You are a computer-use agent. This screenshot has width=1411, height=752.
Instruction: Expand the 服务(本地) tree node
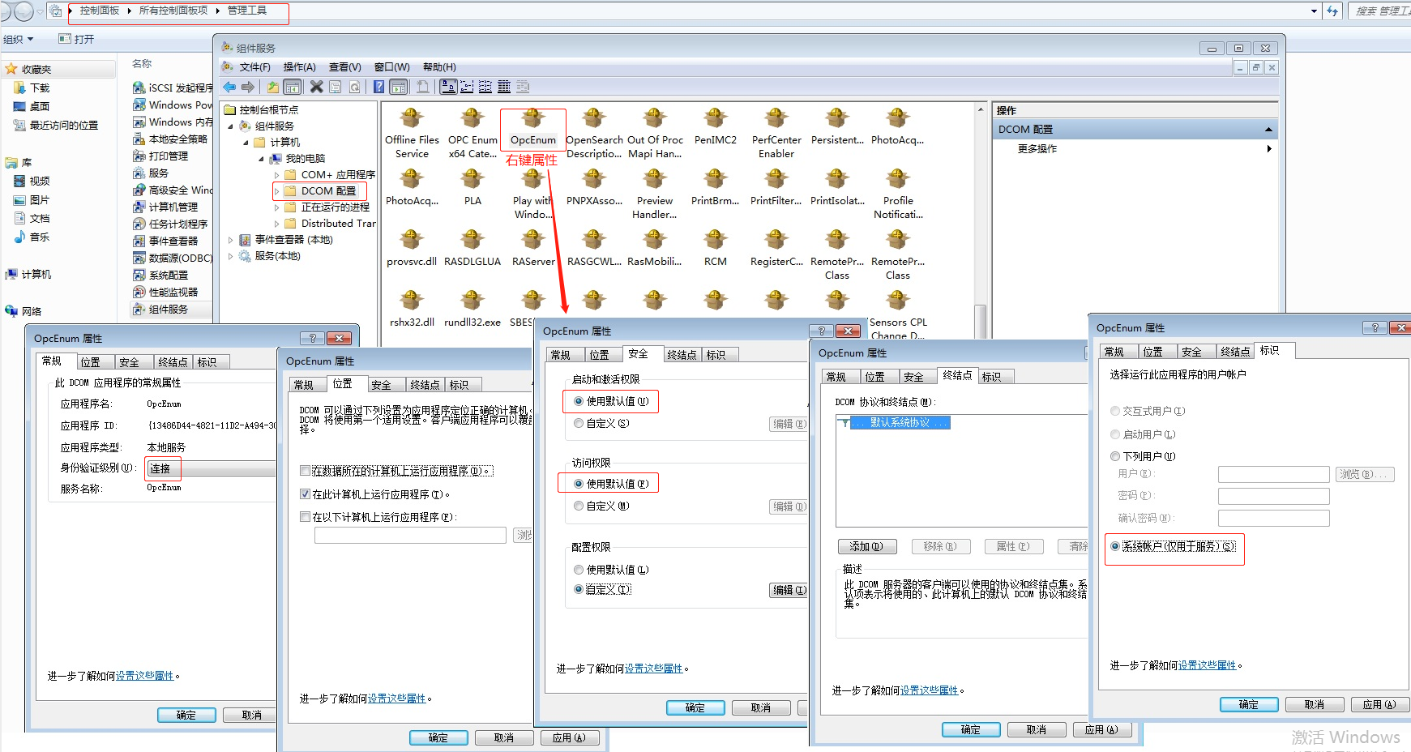(230, 256)
